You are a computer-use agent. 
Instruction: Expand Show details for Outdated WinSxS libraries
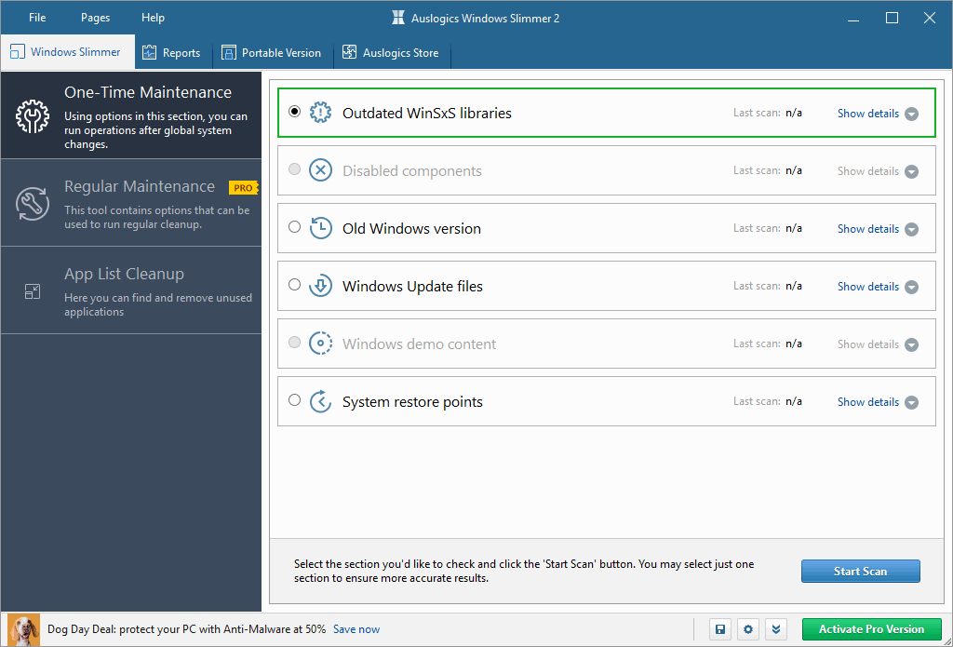click(x=877, y=114)
